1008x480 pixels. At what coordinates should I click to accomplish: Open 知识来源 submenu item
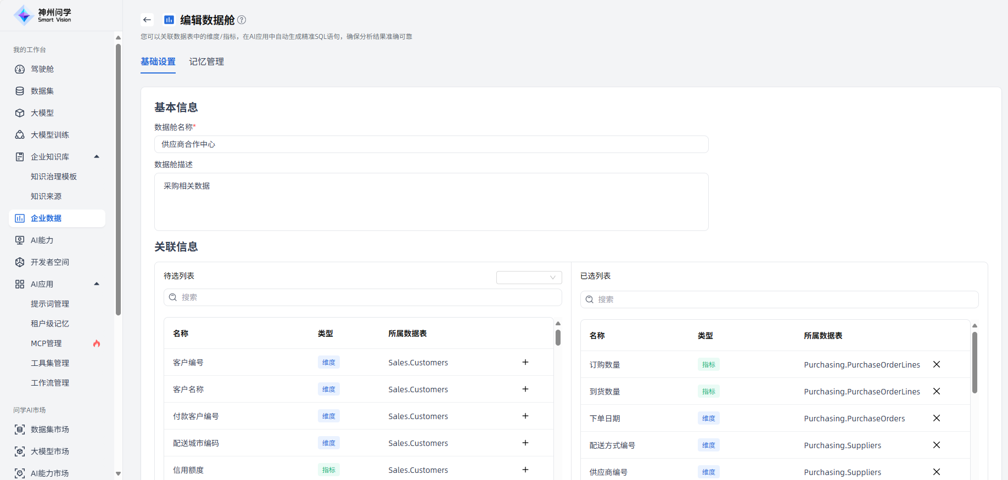(x=46, y=196)
